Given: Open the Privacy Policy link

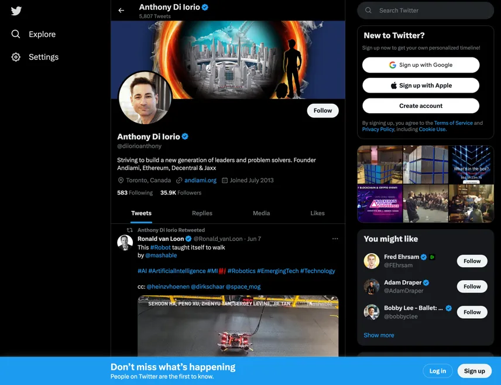Looking at the screenshot, I should [378, 130].
